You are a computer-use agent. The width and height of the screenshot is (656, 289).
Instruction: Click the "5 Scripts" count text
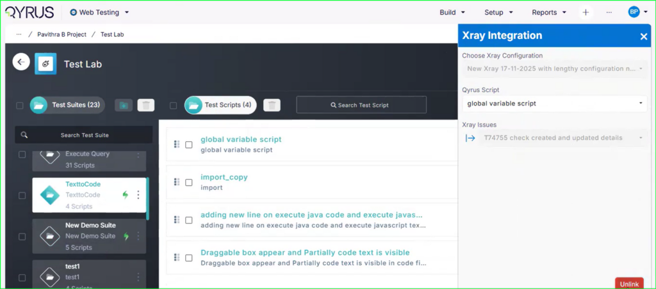click(79, 247)
